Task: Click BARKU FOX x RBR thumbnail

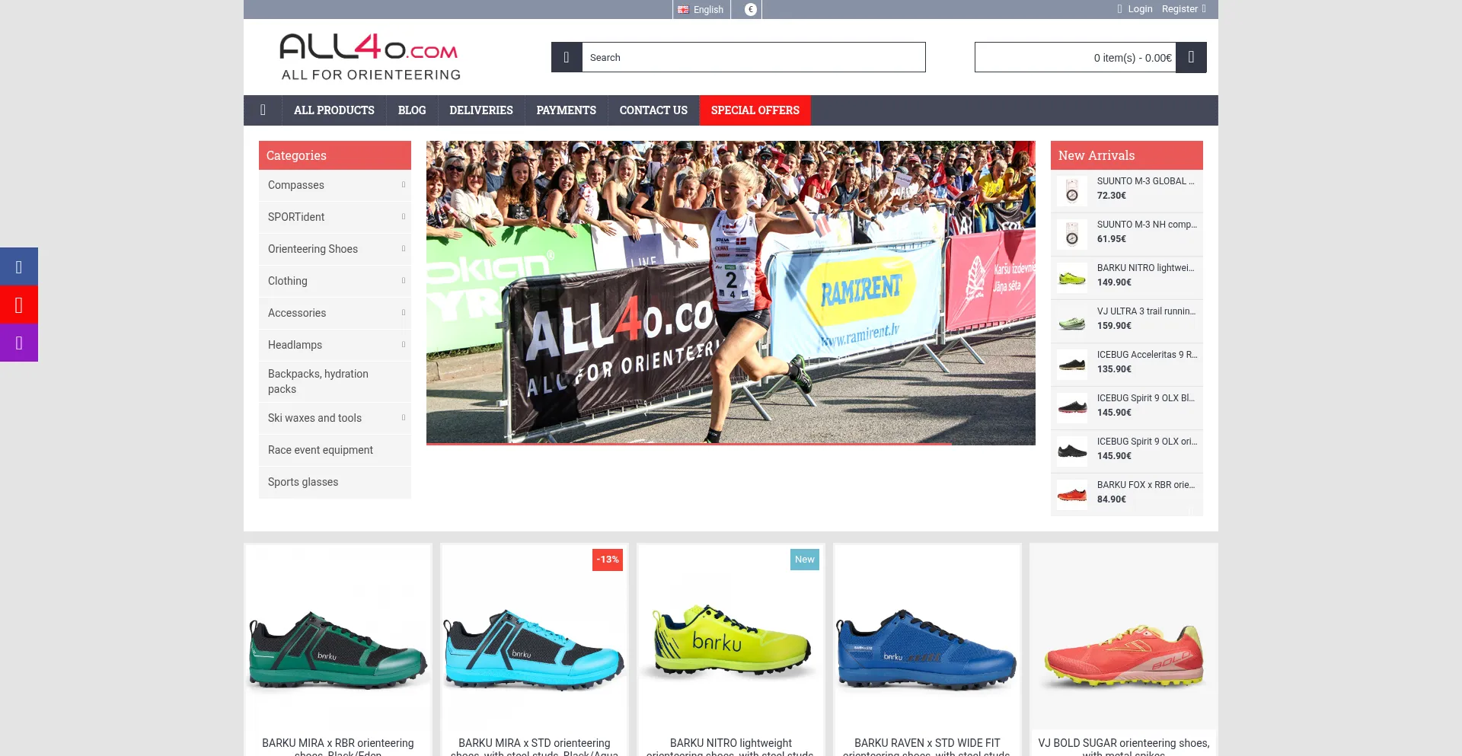Action: click(x=1072, y=494)
